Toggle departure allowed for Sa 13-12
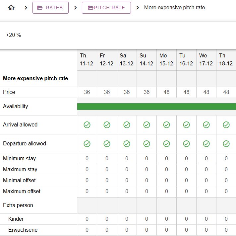 127,144
